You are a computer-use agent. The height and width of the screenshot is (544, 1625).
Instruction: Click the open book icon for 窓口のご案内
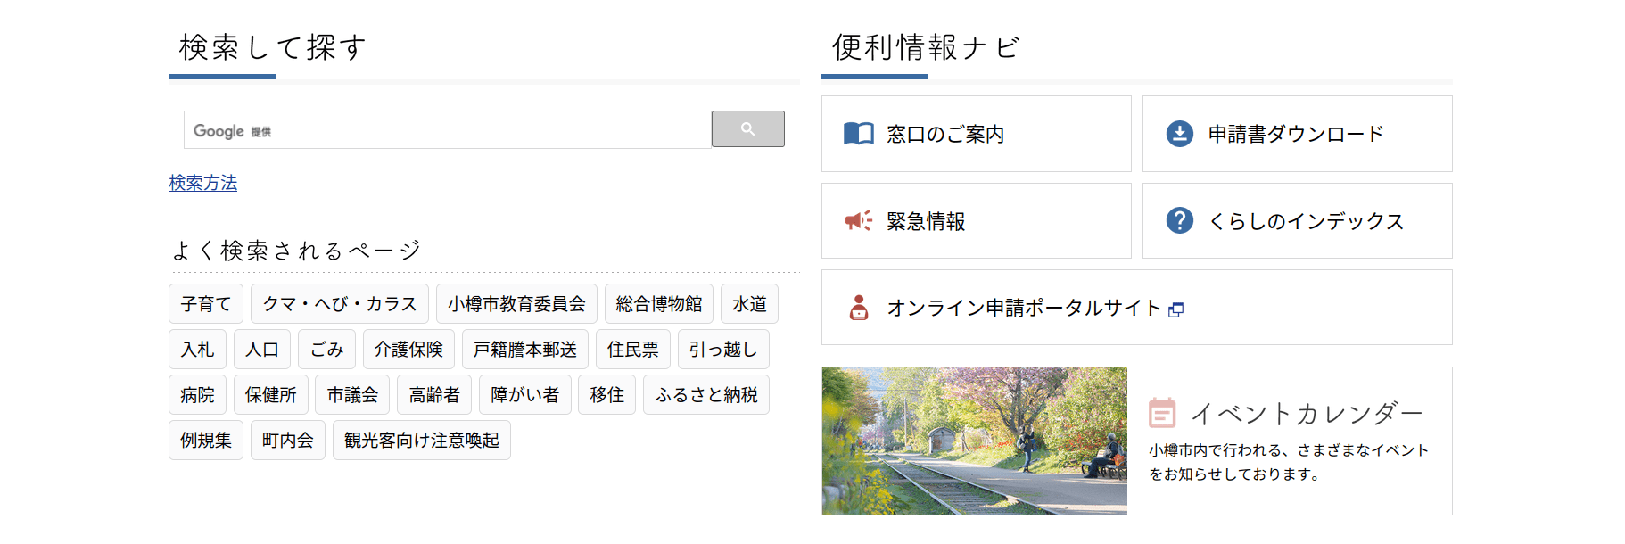pyautogui.click(x=858, y=134)
